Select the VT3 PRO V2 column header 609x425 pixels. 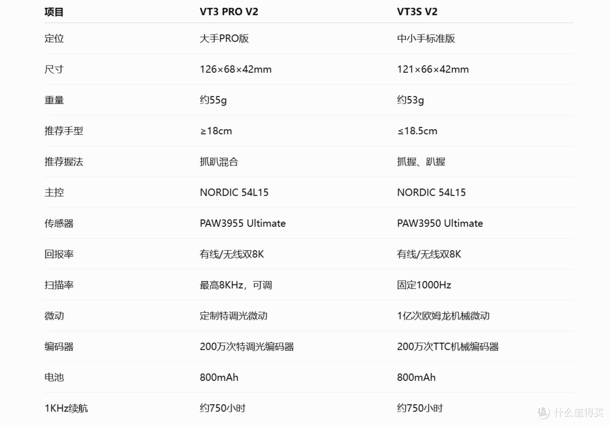click(229, 12)
